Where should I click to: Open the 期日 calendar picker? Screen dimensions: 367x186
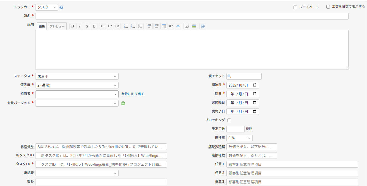click(x=254, y=94)
